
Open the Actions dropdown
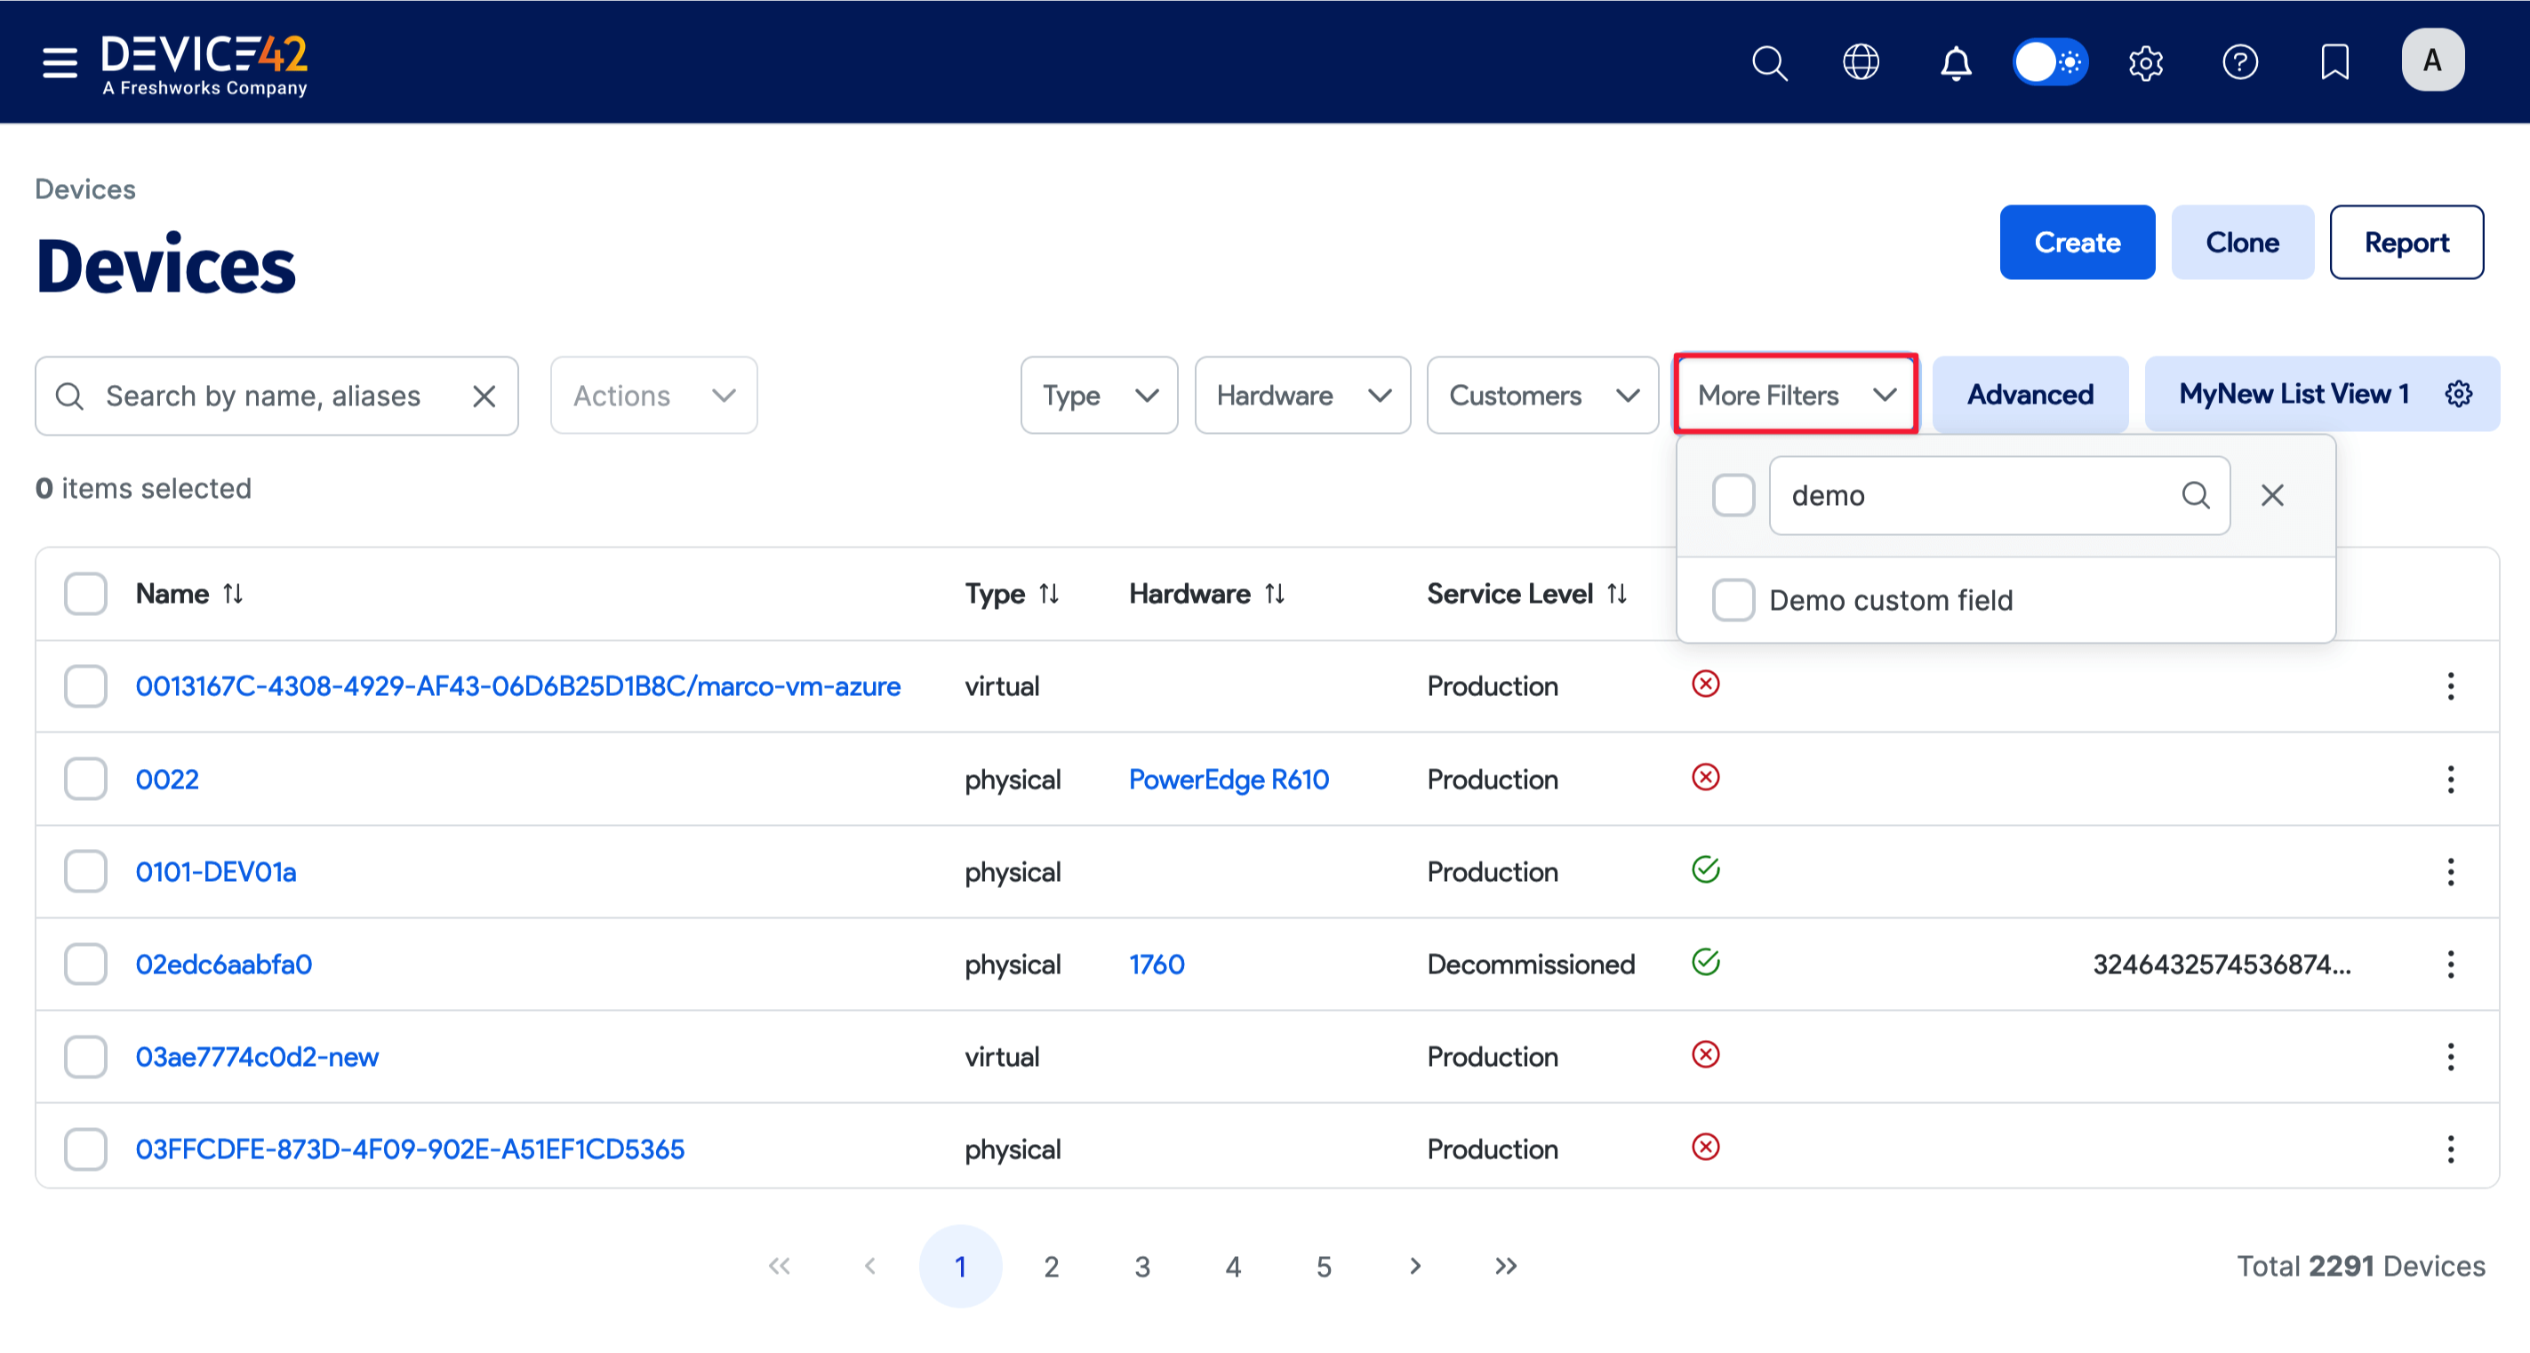tap(653, 395)
